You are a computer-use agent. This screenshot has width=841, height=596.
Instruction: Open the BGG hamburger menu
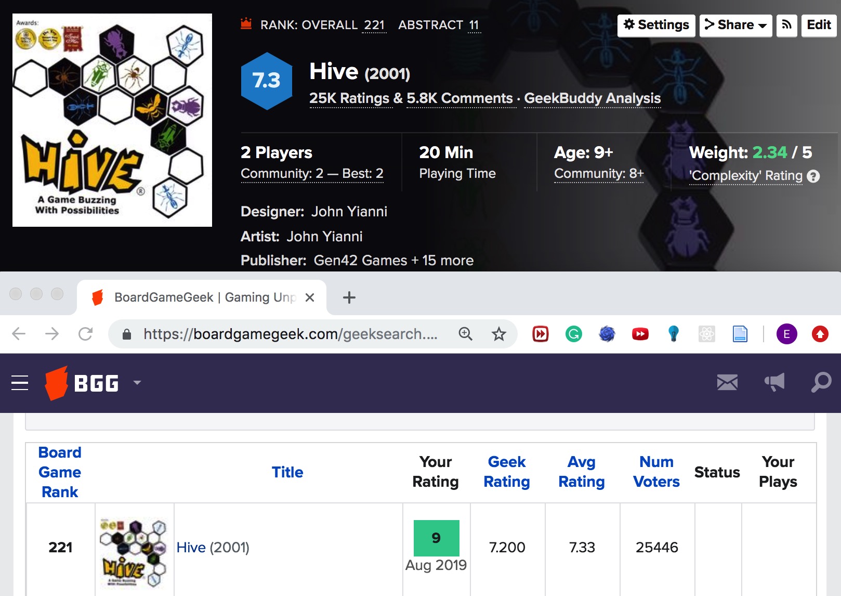[x=20, y=383]
